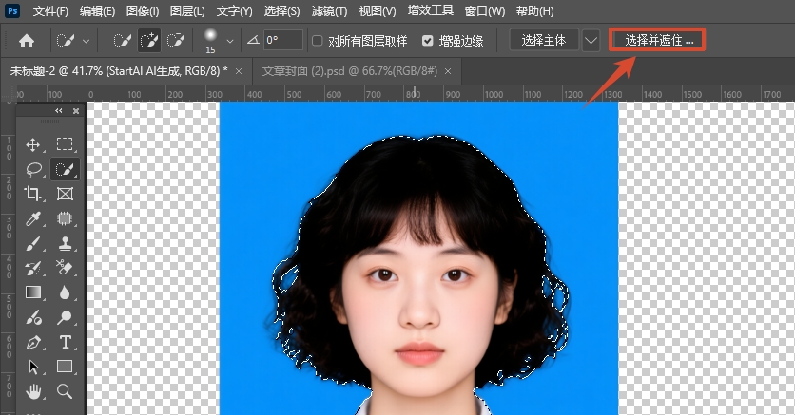Viewport: 795px width, 415px height.
Task: Select the History Brush tool
Action: [x=33, y=268]
